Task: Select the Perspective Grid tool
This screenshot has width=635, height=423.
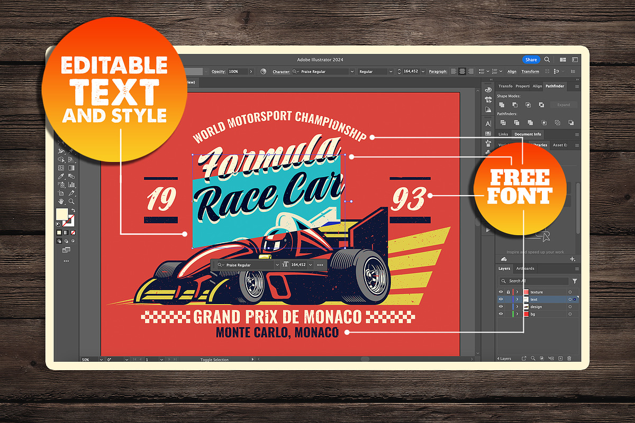Action: pos(71,159)
